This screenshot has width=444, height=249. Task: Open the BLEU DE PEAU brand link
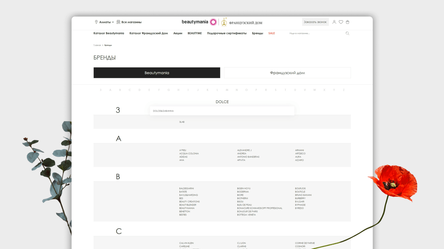(245, 205)
